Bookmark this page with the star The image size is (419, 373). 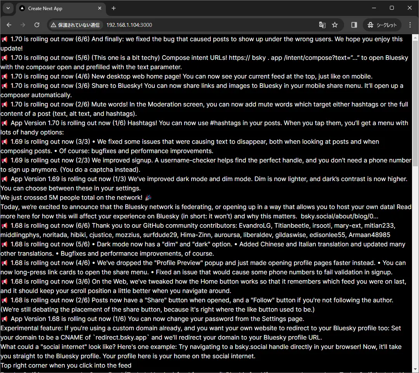pos(335,25)
